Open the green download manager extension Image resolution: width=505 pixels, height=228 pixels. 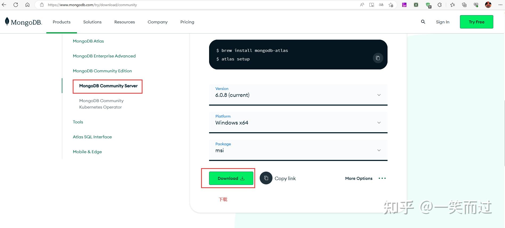click(416, 5)
